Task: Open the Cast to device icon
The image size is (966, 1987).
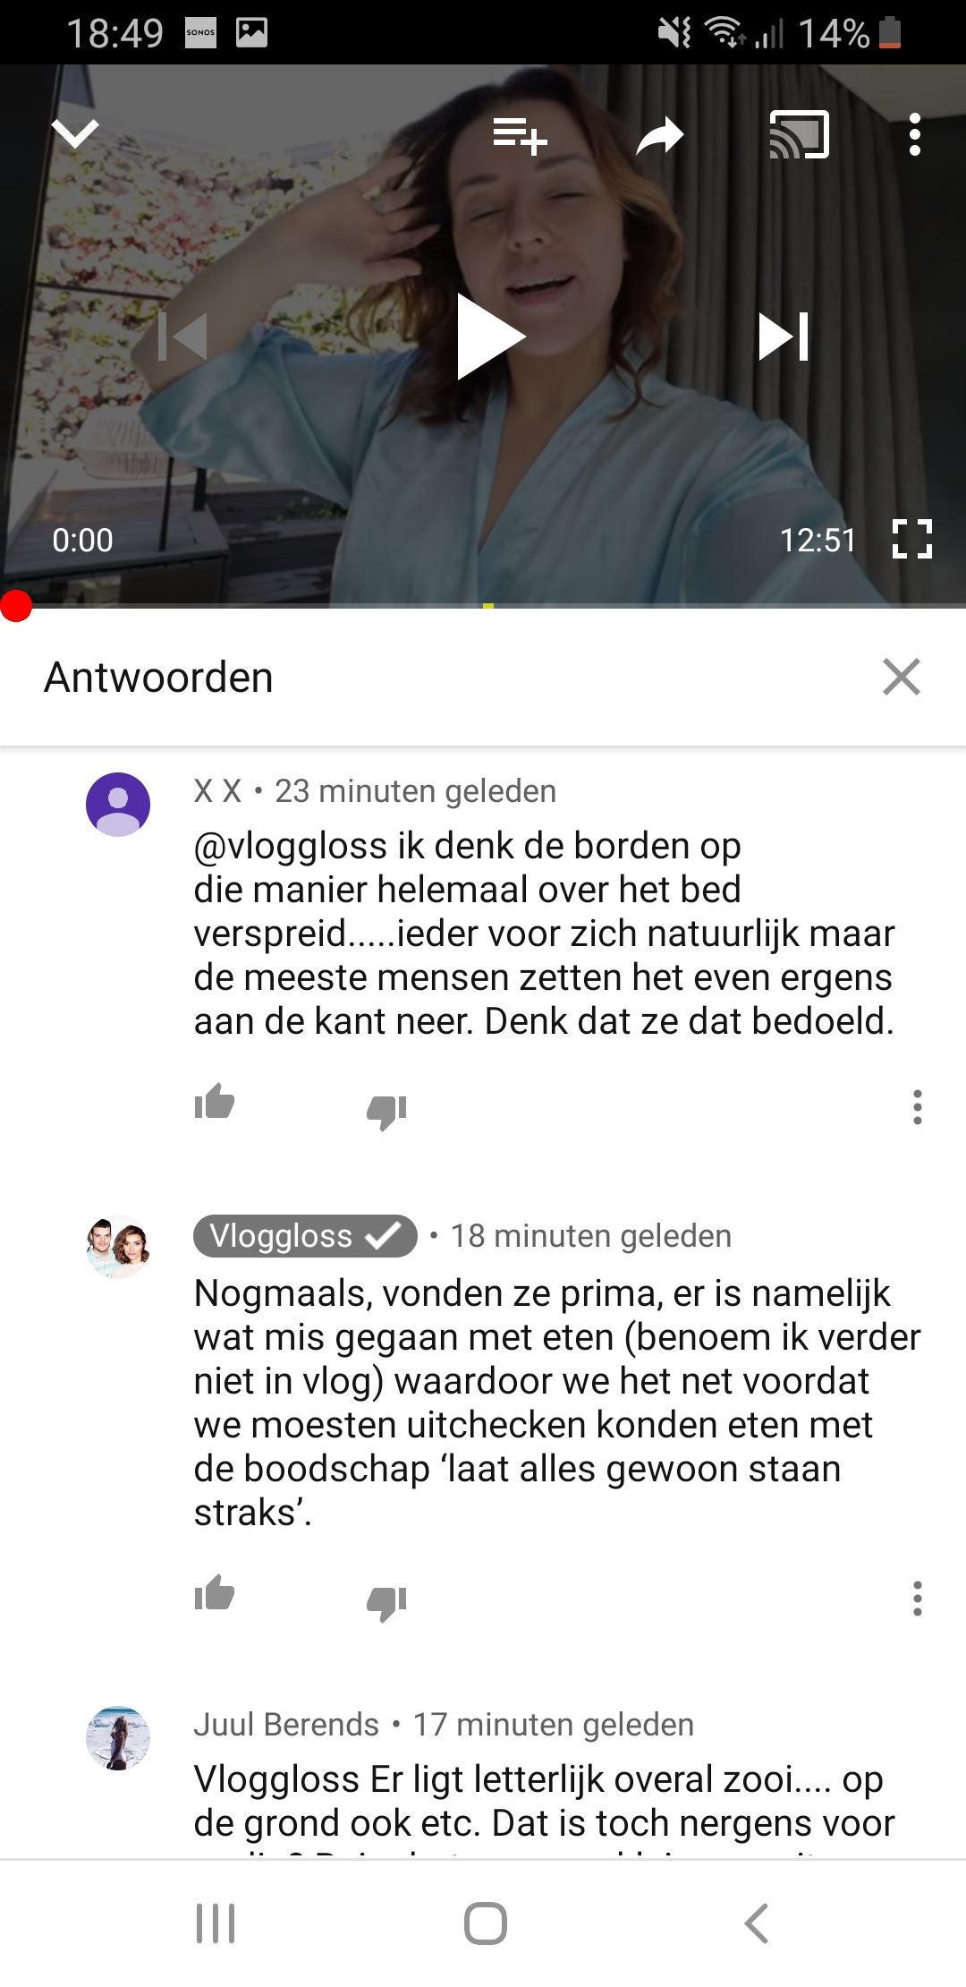Action: point(800,134)
